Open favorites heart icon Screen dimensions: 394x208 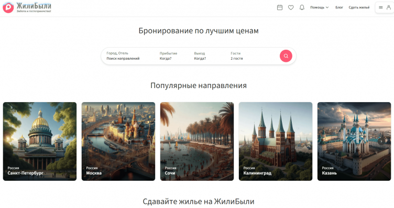click(x=291, y=7)
